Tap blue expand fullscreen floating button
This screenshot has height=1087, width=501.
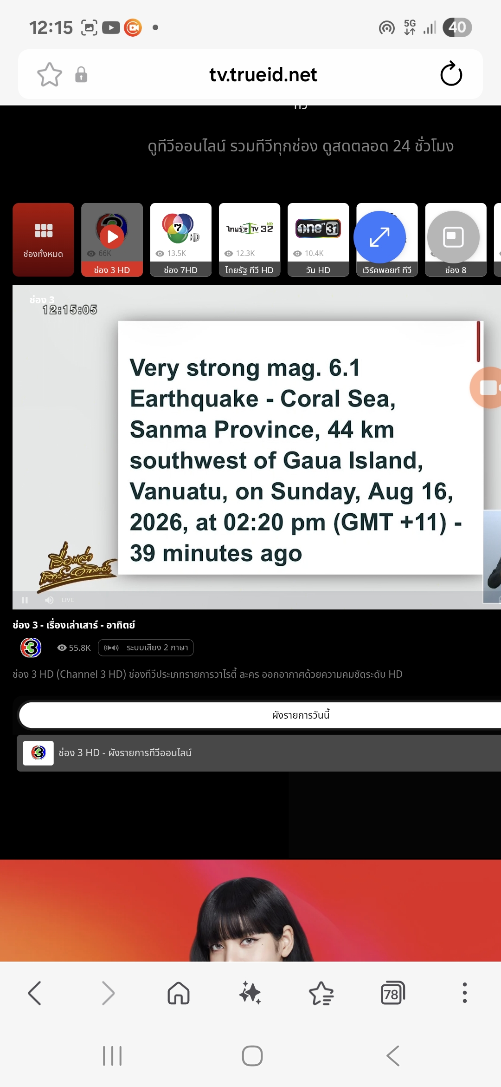pyautogui.click(x=379, y=237)
